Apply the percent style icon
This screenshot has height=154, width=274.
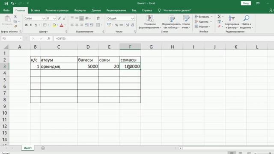[116, 25]
